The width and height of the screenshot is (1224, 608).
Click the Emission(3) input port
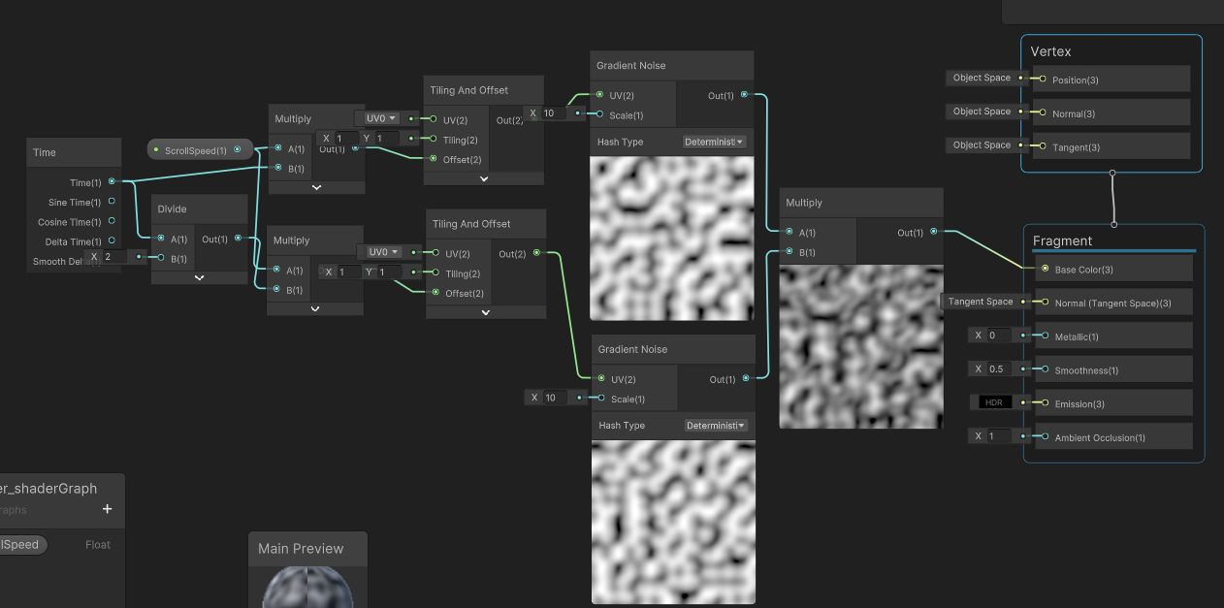[x=1045, y=403]
